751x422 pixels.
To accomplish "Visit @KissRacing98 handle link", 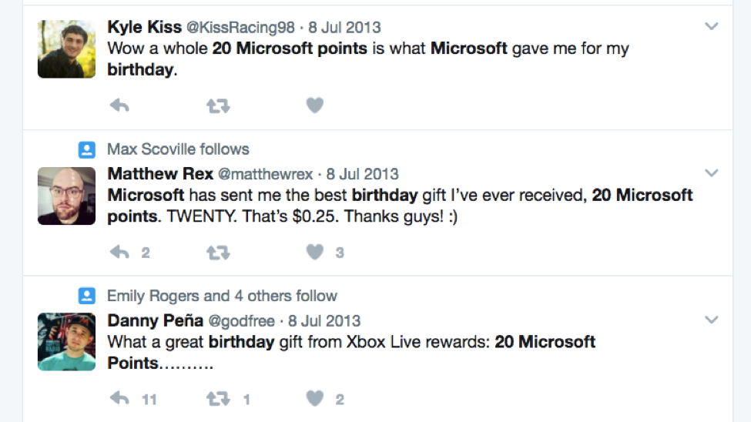I will [240, 27].
